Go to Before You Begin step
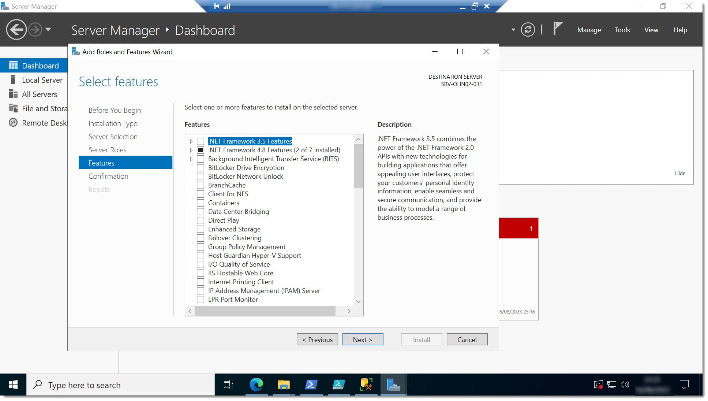The height and width of the screenshot is (401, 708). (x=115, y=110)
